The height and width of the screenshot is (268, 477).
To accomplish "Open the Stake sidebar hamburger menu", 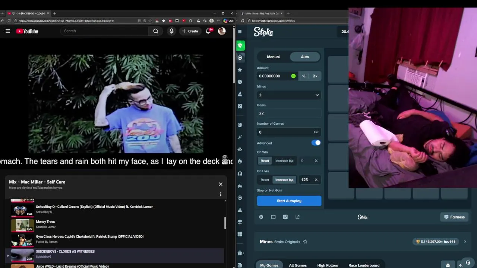I will [240, 32].
